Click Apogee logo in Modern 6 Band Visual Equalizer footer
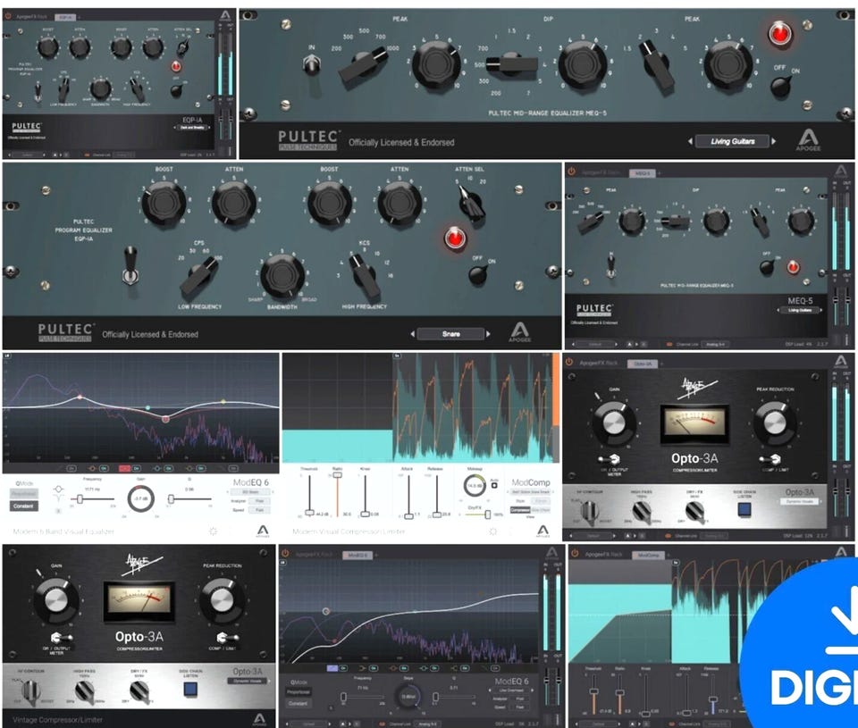Viewport: 858px width, 728px height. (263, 531)
